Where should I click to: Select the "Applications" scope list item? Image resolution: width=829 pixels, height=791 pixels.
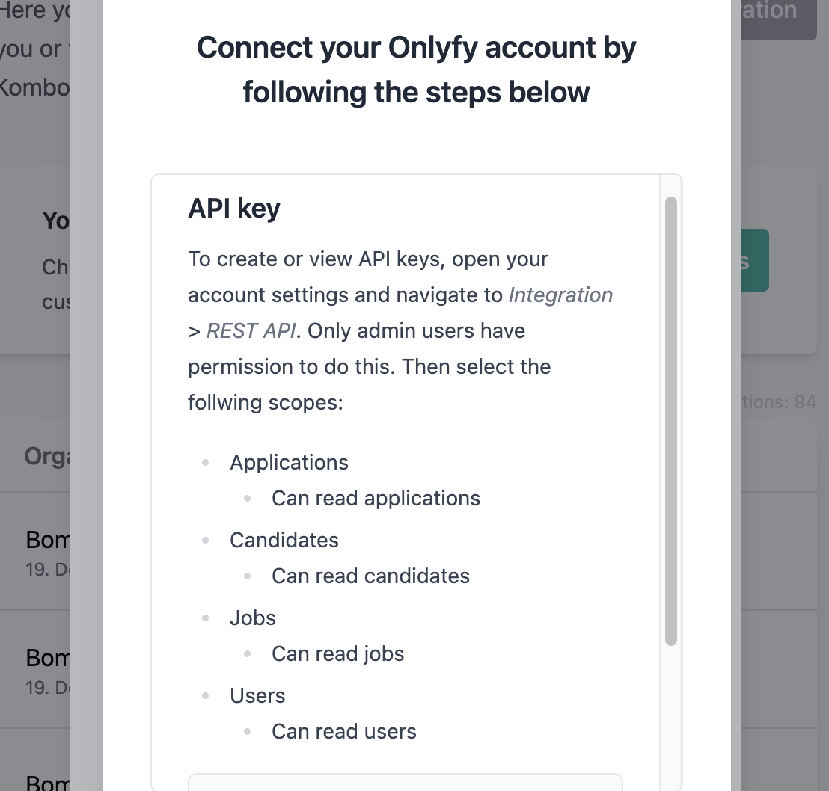(x=289, y=462)
